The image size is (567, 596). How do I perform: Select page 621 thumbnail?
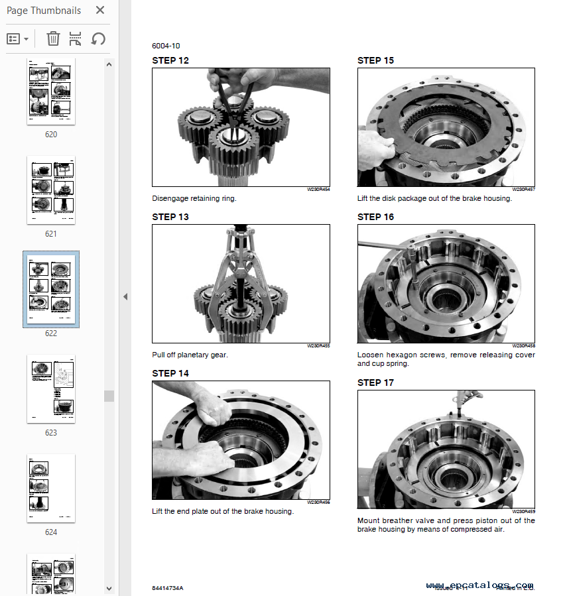51,190
